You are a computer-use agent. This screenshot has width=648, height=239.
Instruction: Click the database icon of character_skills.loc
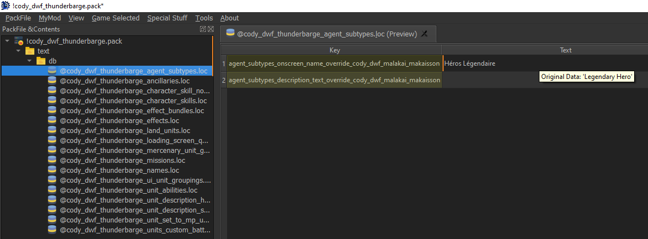click(52, 100)
